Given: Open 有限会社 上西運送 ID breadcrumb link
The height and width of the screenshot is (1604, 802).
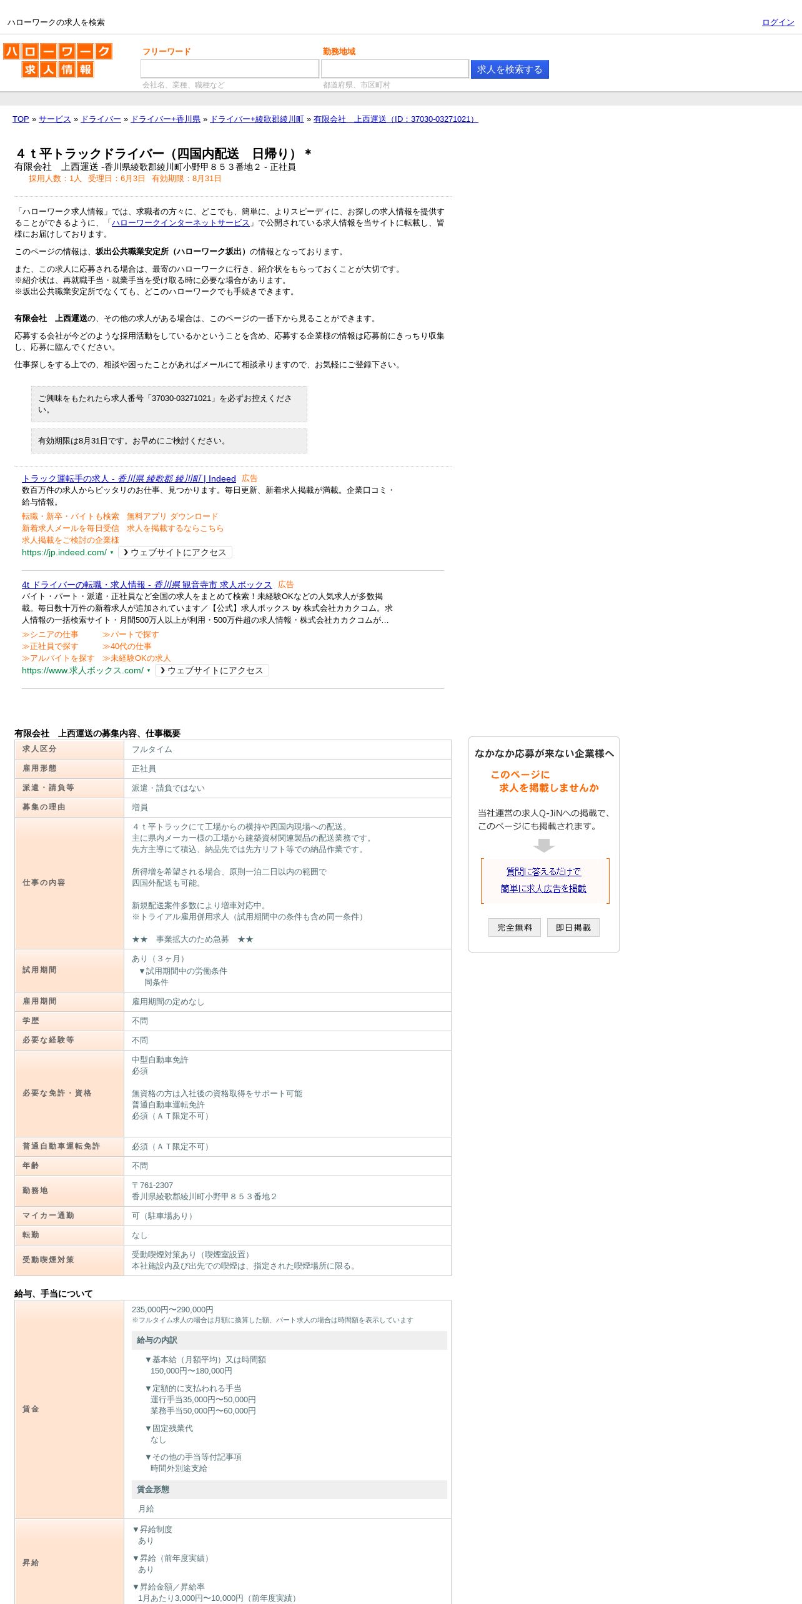Looking at the screenshot, I should click(395, 119).
